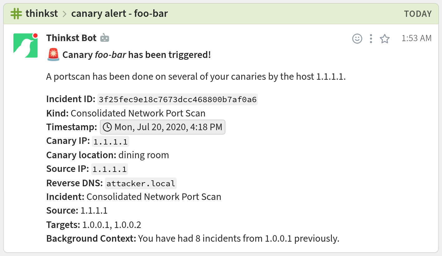Open the message actions three-dot menu

click(371, 39)
